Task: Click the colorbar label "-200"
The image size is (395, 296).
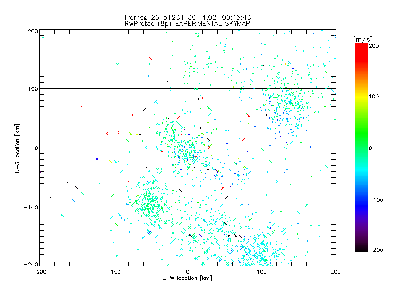Action: click(x=376, y=250)
